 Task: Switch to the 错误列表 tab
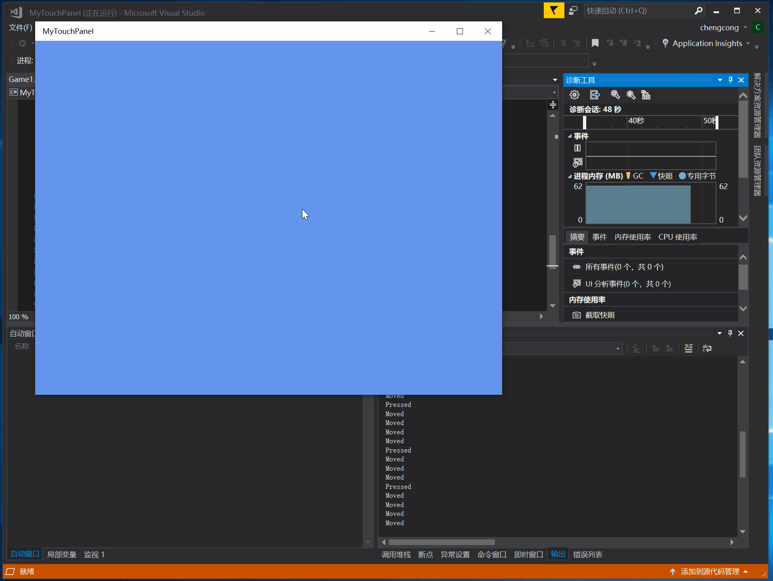(587, 555)
